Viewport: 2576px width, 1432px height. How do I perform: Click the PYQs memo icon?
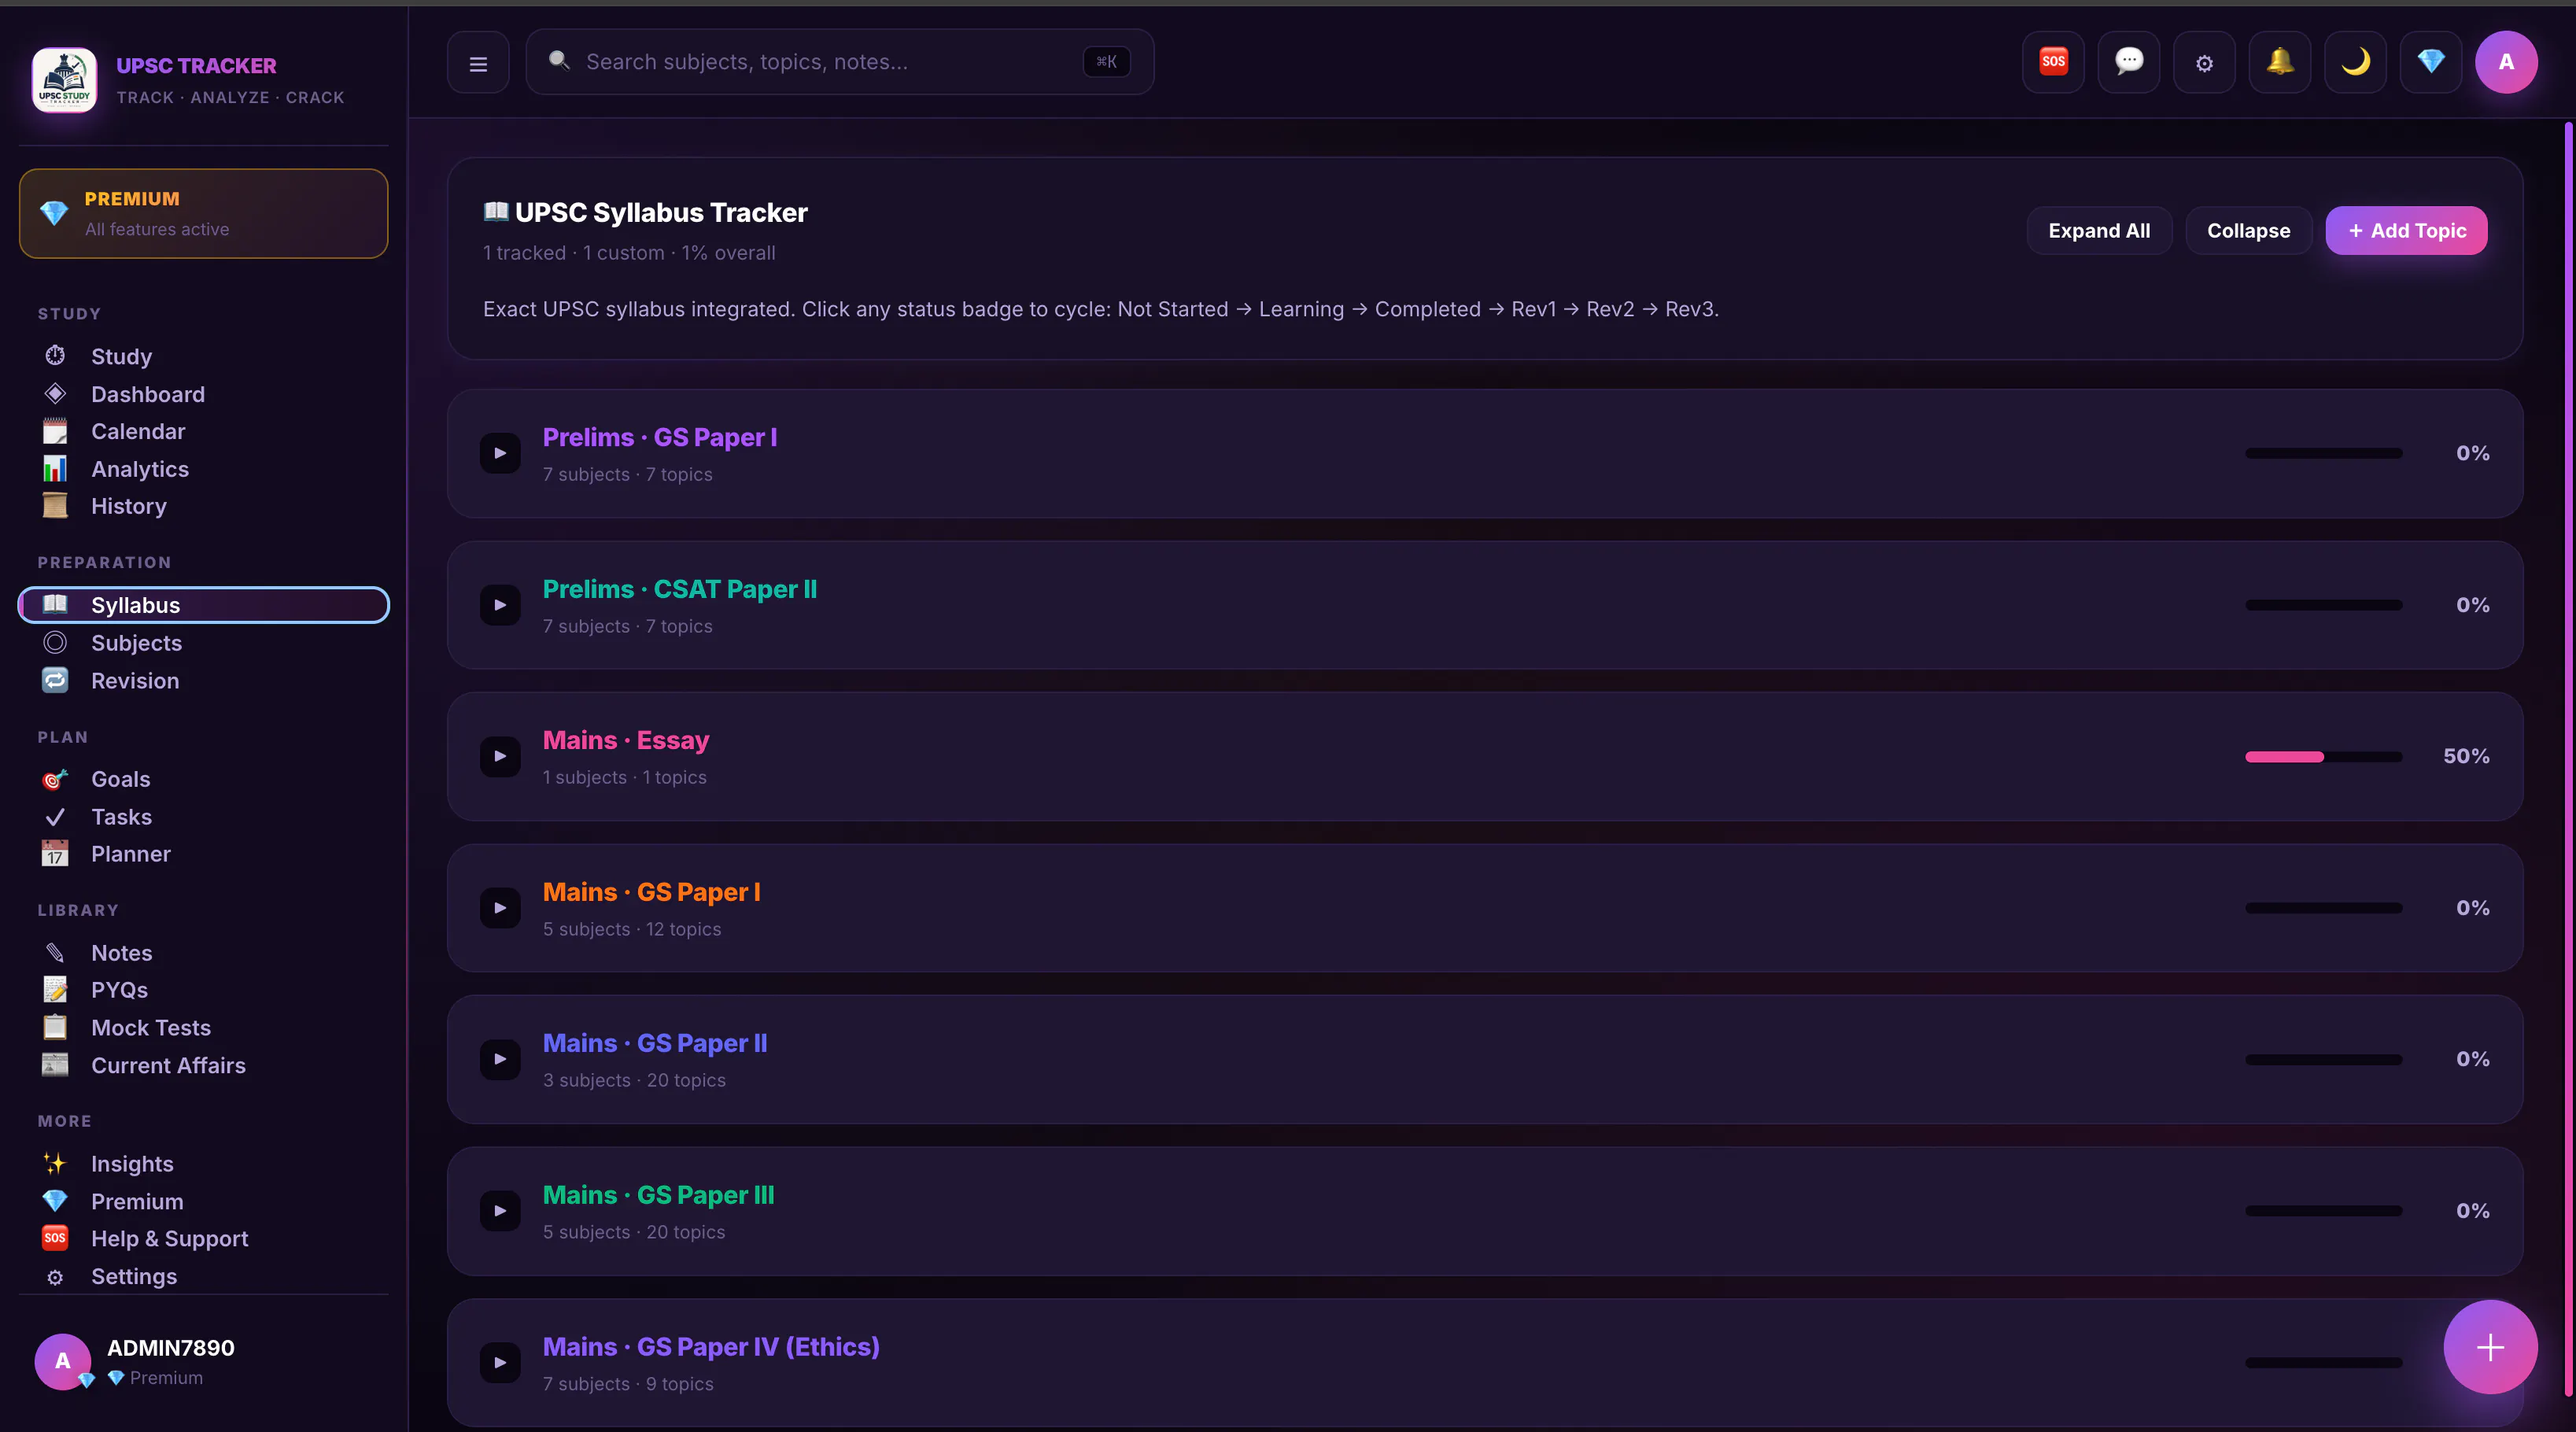pyautogui.click(x=55, y=990)
